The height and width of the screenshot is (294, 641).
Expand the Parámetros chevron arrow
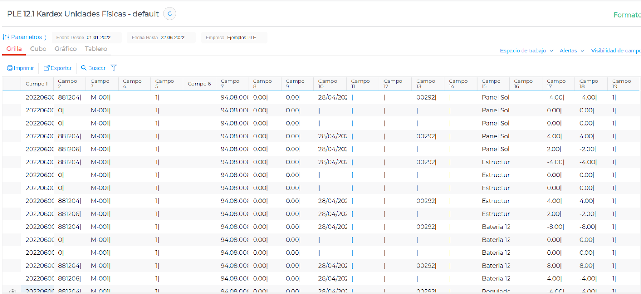click(46, 37)
